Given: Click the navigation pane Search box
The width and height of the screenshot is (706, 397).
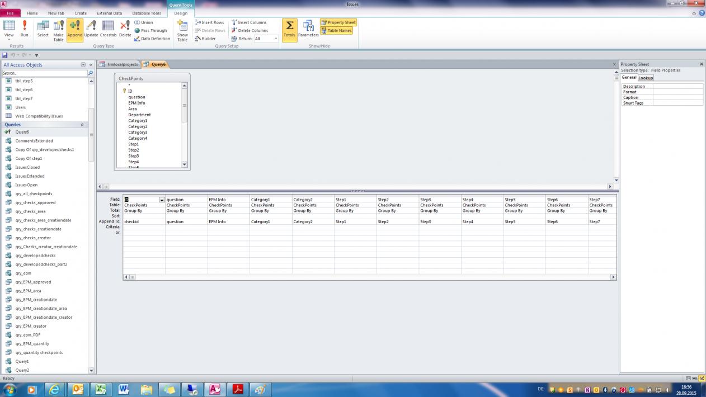Looking at the screenshot, I should 45,73.
